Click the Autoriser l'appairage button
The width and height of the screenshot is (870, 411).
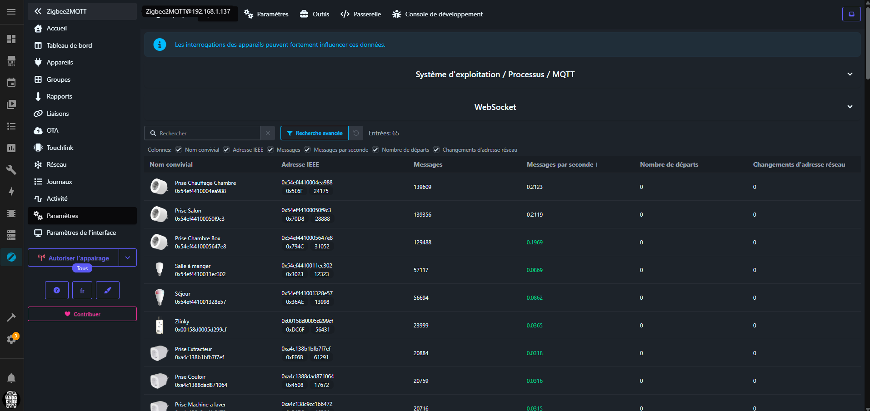(x=74, y=257)
